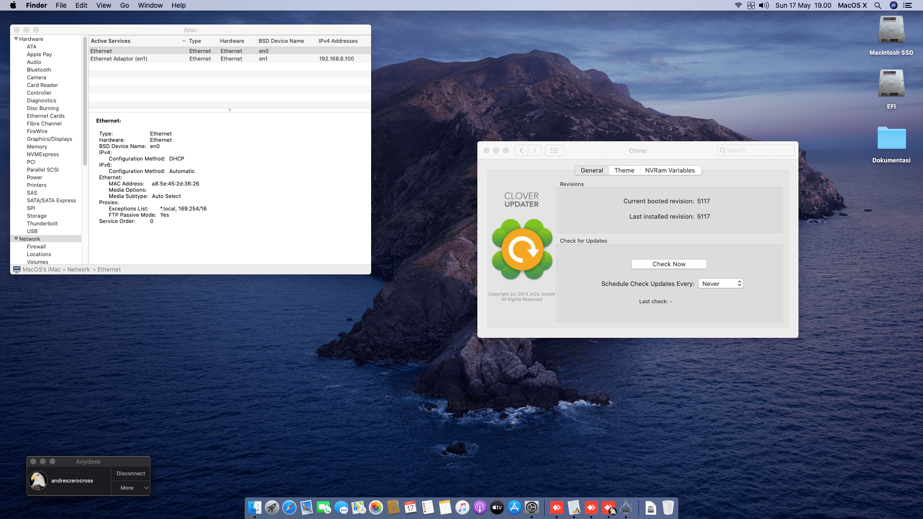
Task: Open the EFI volume on desktop
Action: (891, 85)
